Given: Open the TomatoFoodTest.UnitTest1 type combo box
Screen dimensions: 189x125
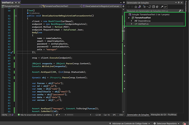Looking at the screenshot, I should pos(61,6).
